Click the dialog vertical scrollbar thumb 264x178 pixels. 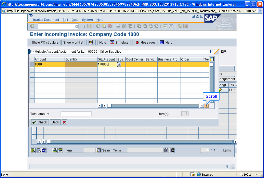point(211,64)
